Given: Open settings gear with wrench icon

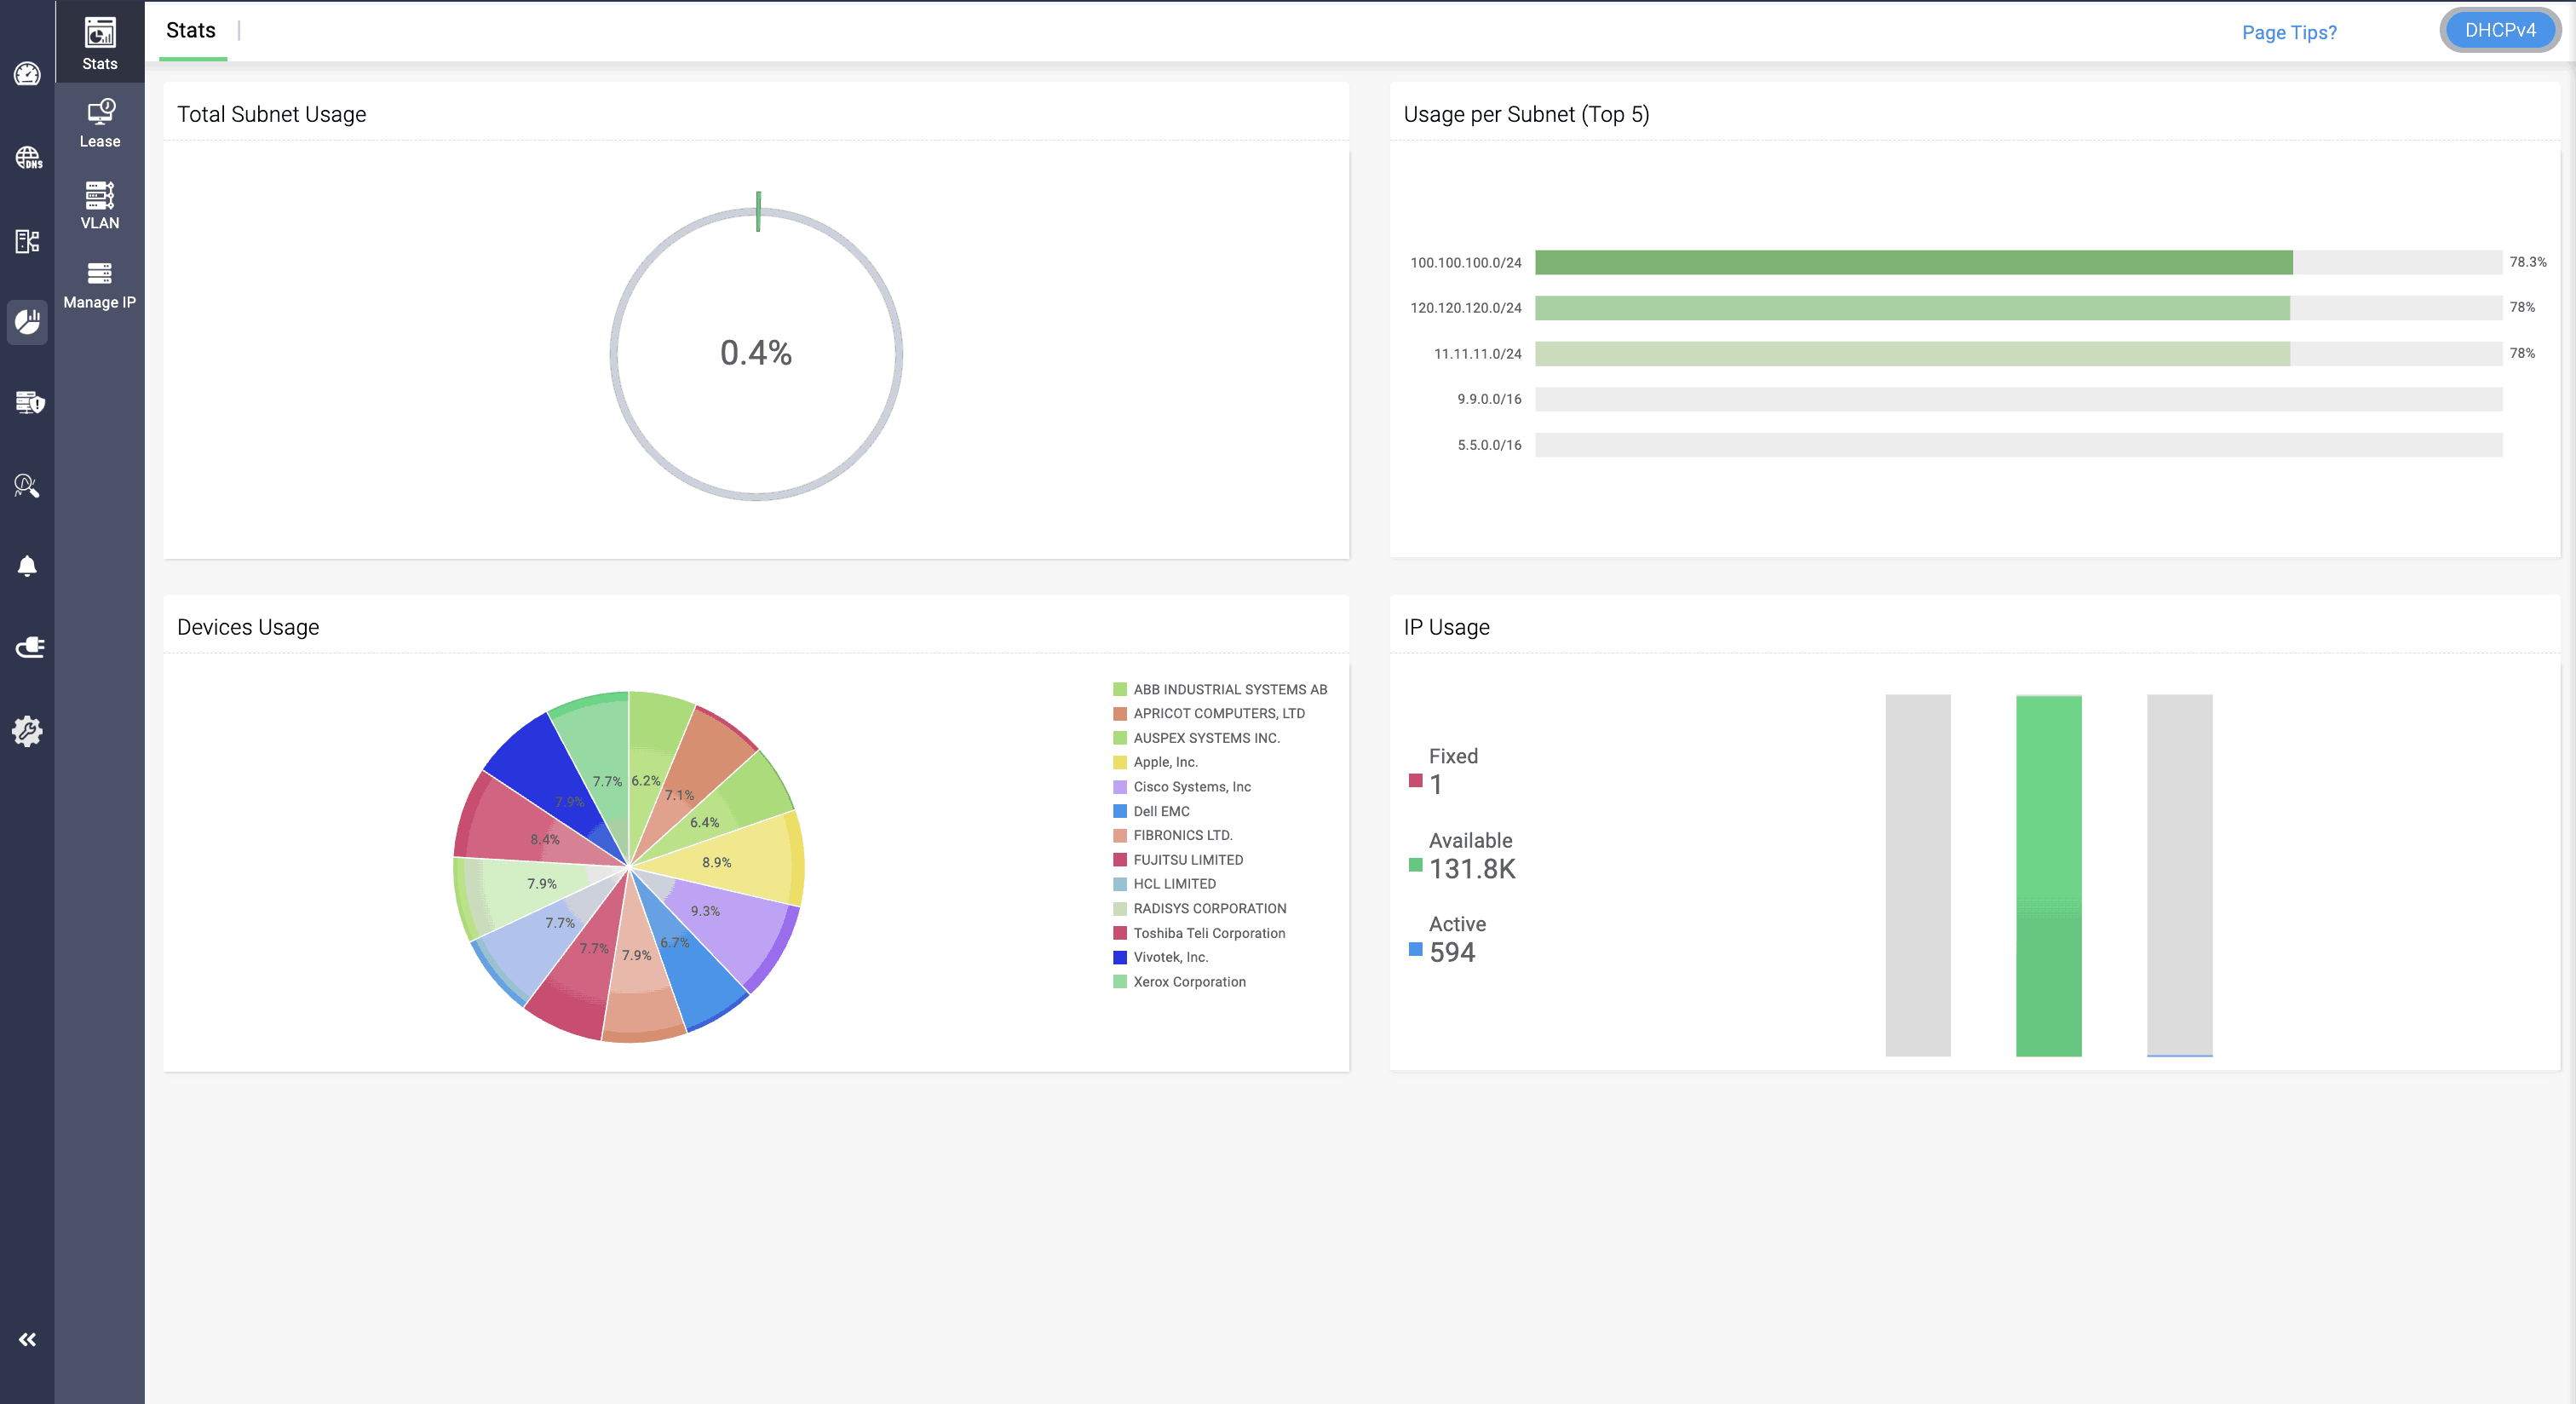Looking at the screenshot, I should tap(27, 731).
